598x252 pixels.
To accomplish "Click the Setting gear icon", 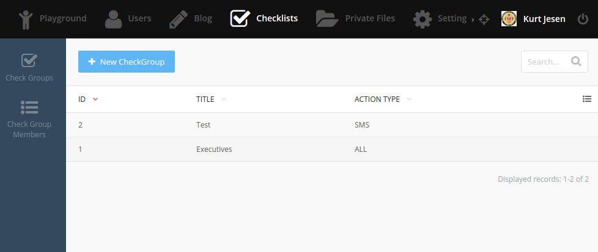I will pos(422,19).
